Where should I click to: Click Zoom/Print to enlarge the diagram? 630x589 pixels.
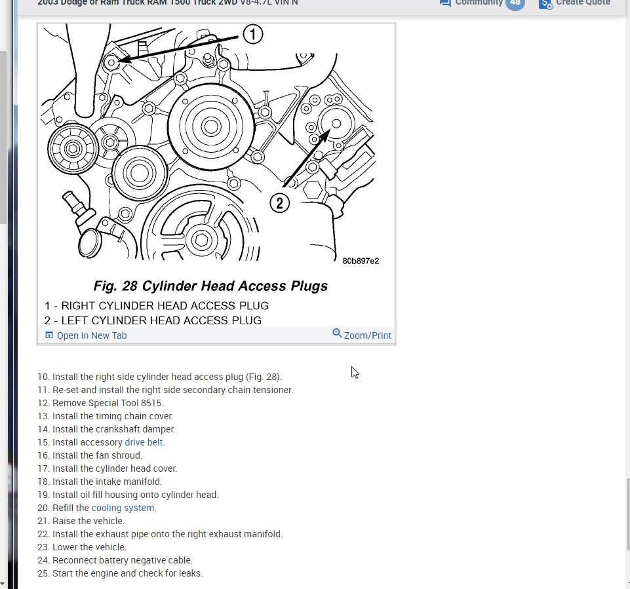pyautogui.click(x=367, y=335)
